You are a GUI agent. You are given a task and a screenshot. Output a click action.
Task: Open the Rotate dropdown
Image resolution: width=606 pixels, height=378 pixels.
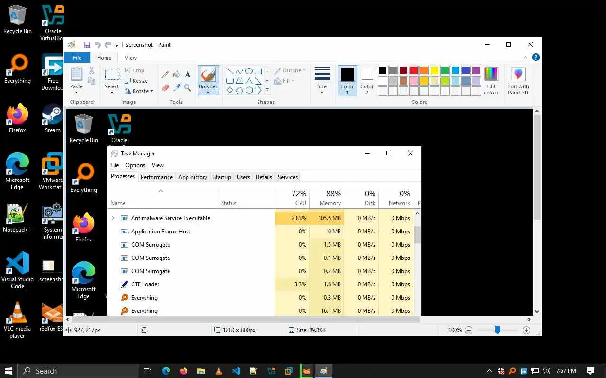click(139, 91)
